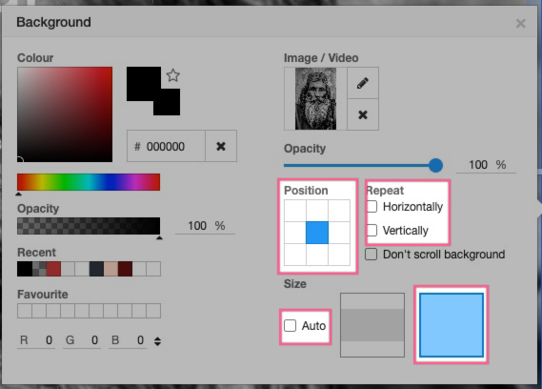Set position to top-right cell
This screenshot has width=542, height=389.
(339, 211)
